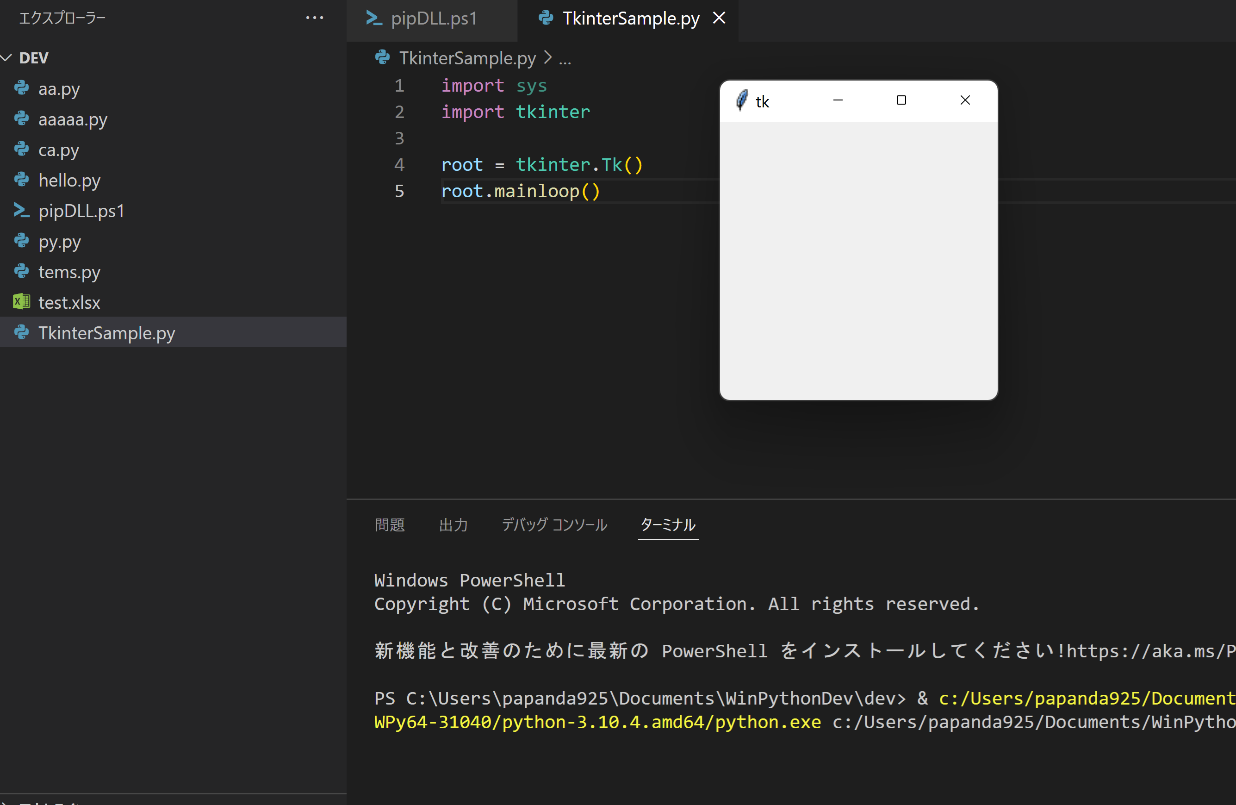Click the PowerShell icon on pipDLL.ps1 tab
The height and width of the screenshot is (805, 1236).
coord(373,18)
